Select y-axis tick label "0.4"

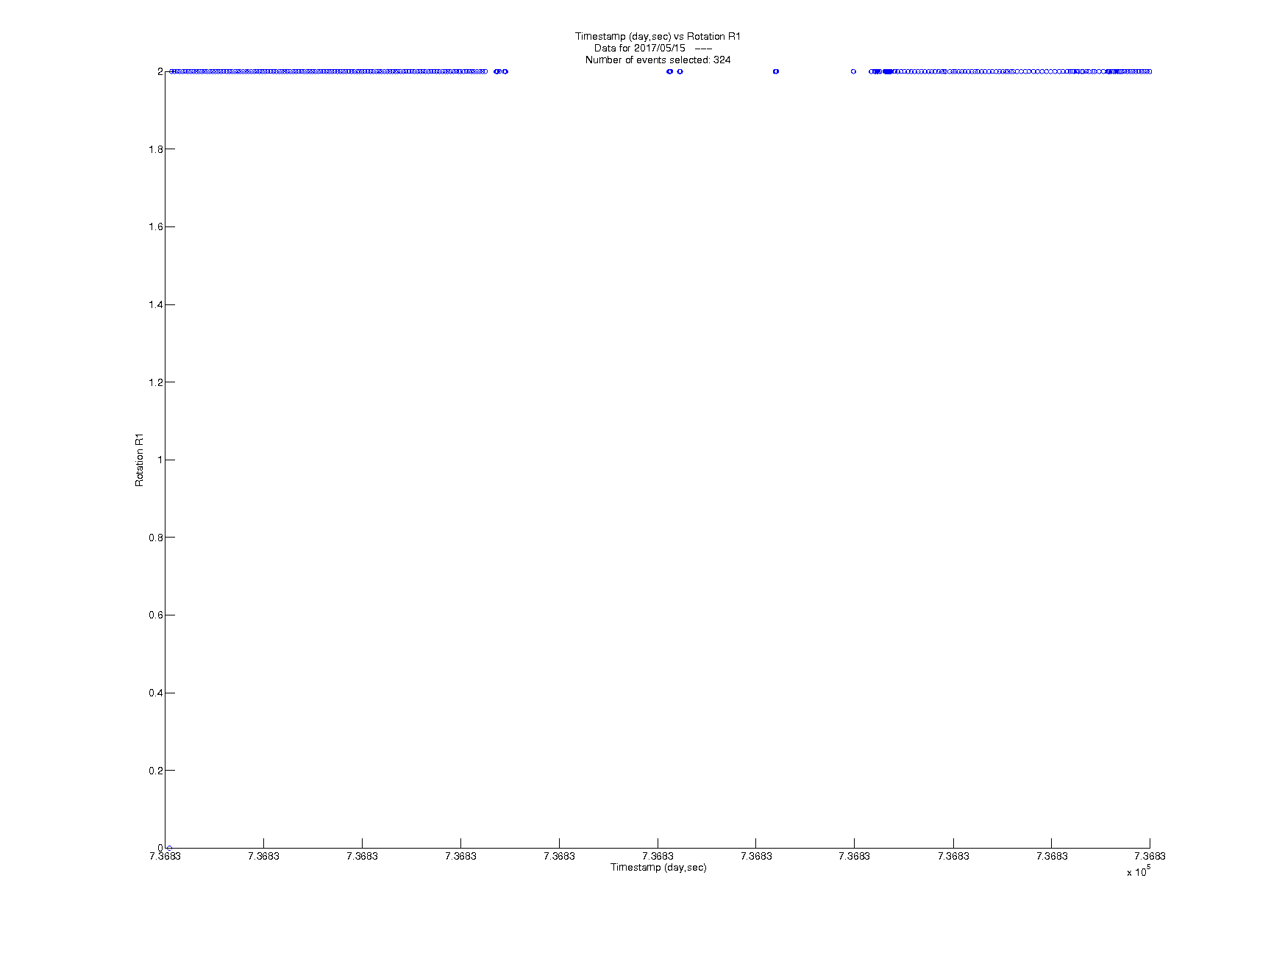[155, 693]
